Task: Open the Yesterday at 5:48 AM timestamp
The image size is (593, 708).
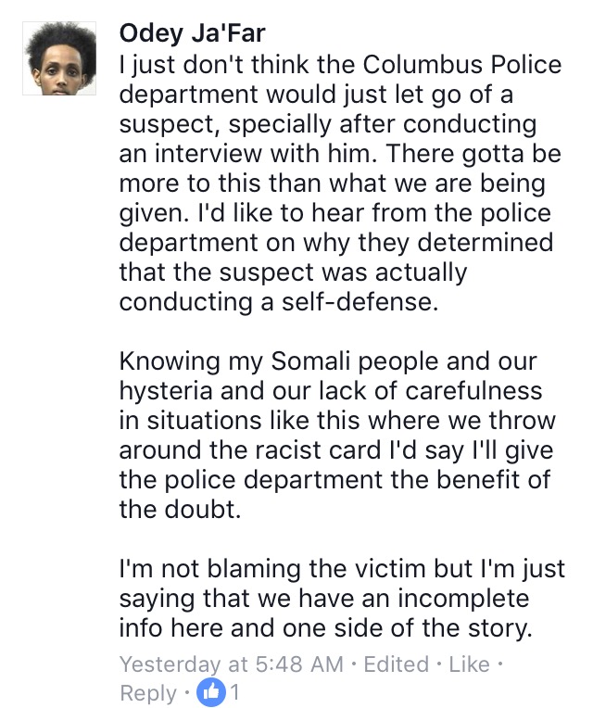Action: coord(232,664)
